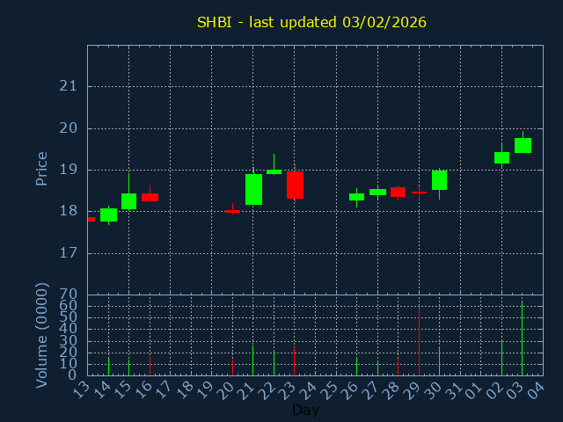Screen dimensions: 563x422
Task: Click the red candlestick on day 28
Action: (398, 191)
